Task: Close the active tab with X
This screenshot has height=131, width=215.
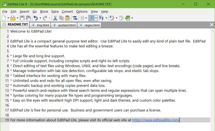Action: pyautogui.click(x=212, y=25)
